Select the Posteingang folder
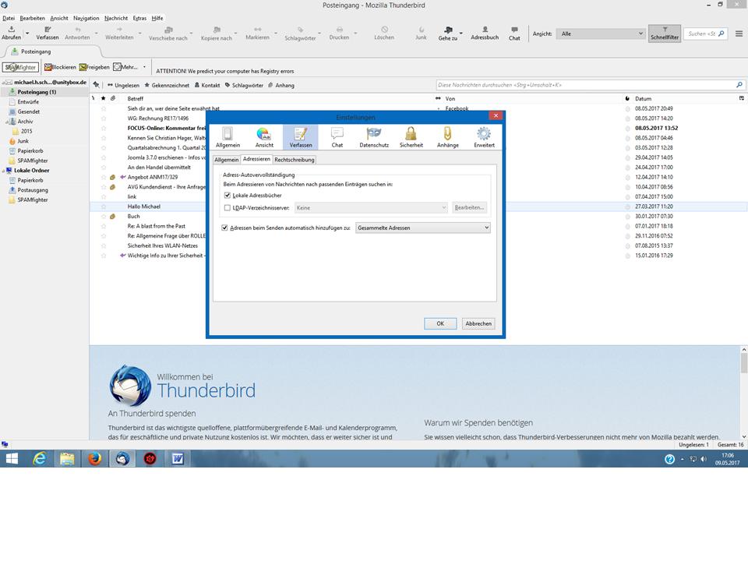Screen dimensions: 748x561 click(37, 92)
